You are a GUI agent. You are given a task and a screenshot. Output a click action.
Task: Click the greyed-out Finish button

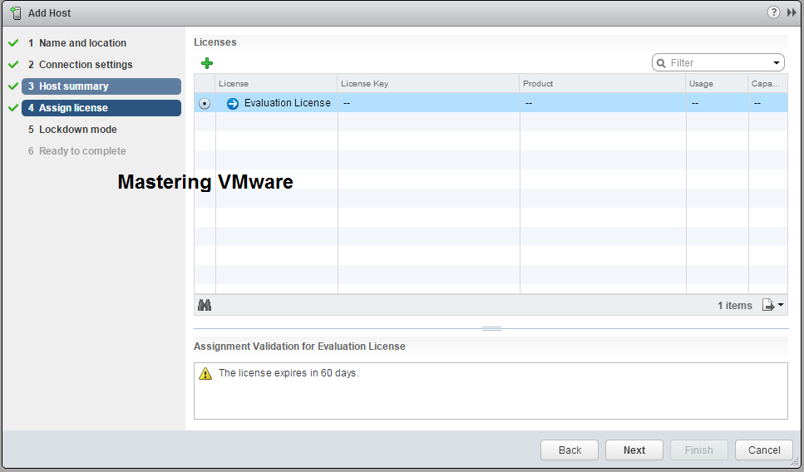point(699,450)
